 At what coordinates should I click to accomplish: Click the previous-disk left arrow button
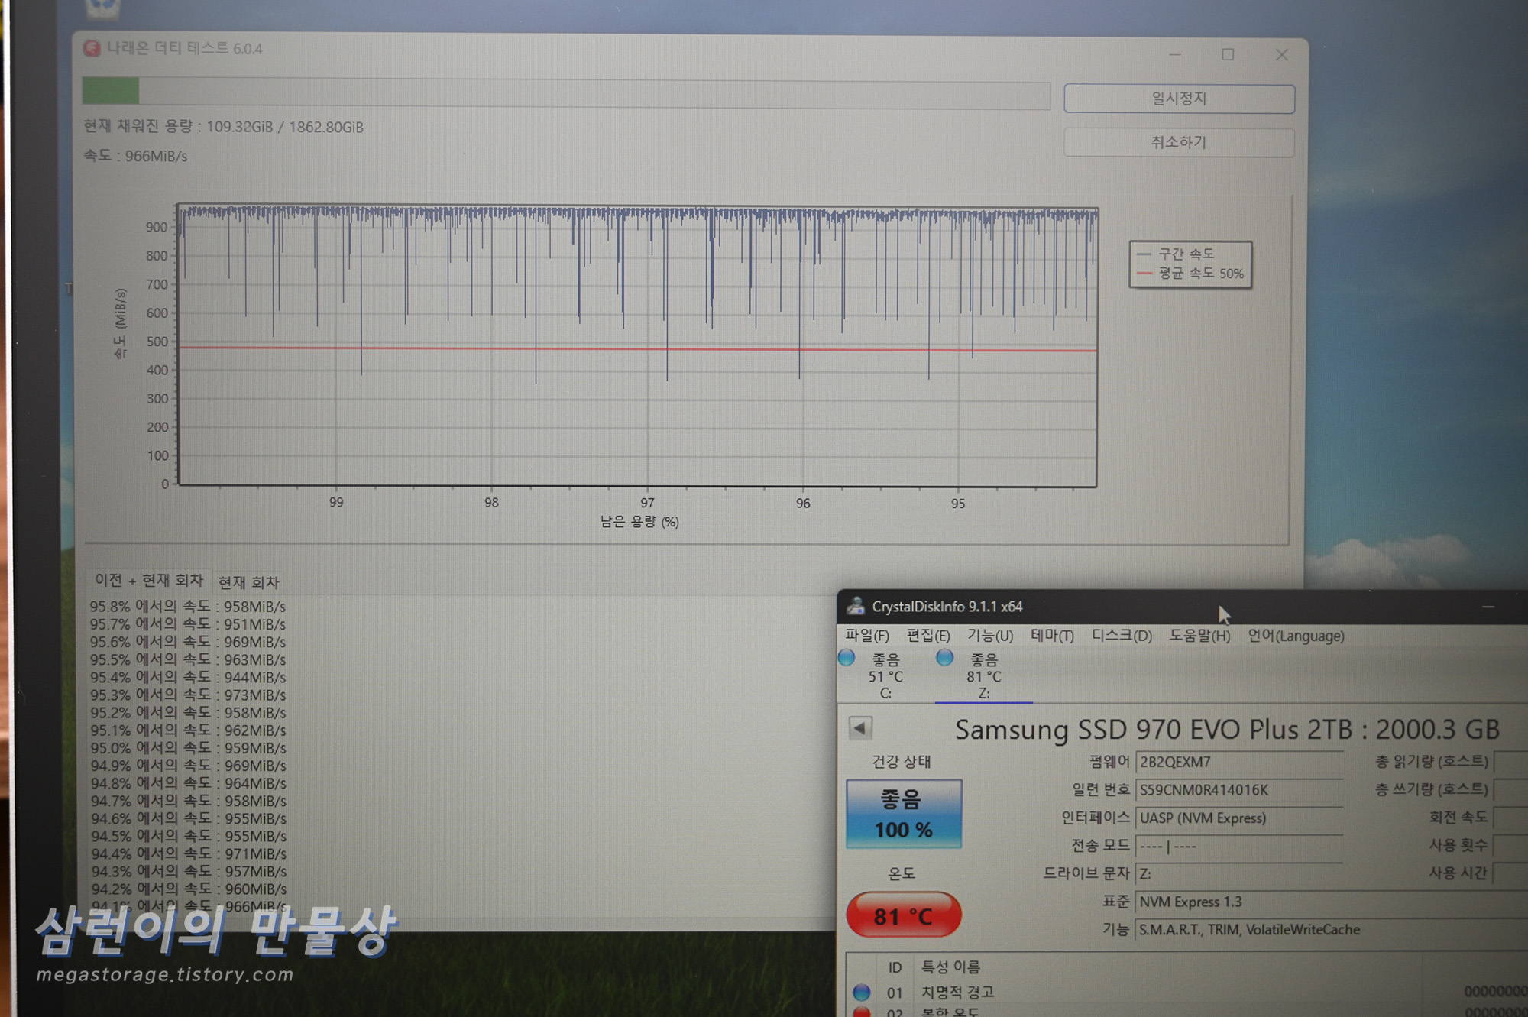[859, 728]
